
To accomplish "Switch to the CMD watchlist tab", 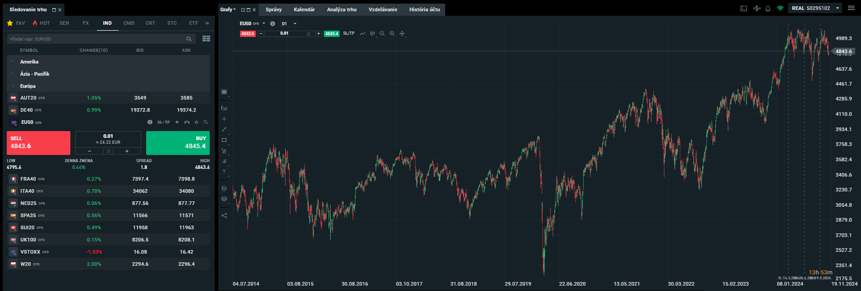I will click(129, 23).
